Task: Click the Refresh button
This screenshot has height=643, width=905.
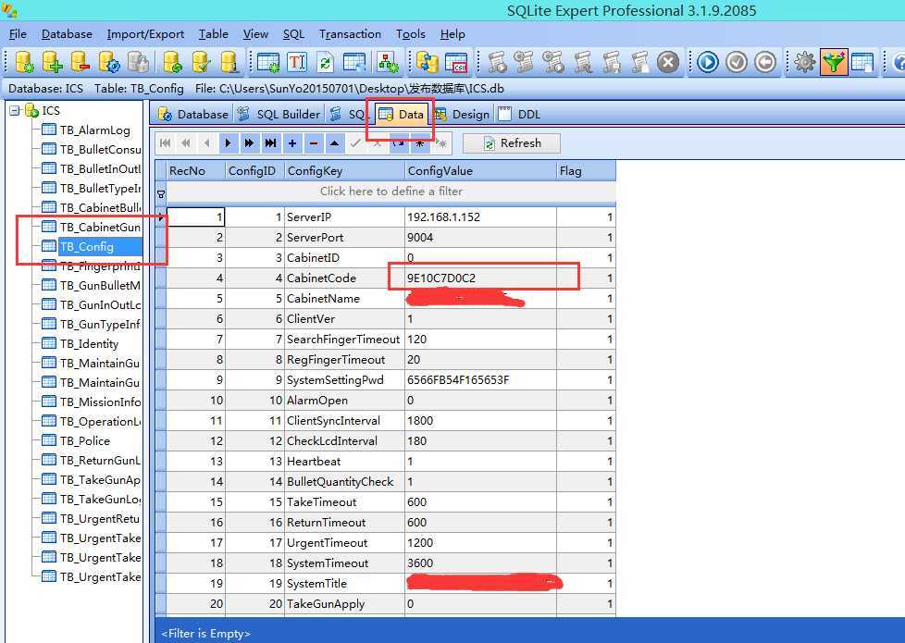Action: (512, 143)
